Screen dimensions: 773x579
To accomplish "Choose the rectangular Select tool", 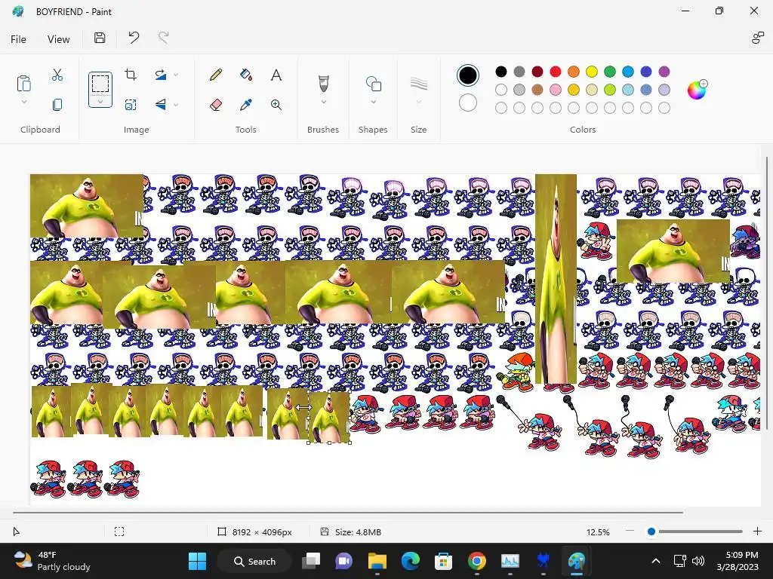I will (100, 84).
